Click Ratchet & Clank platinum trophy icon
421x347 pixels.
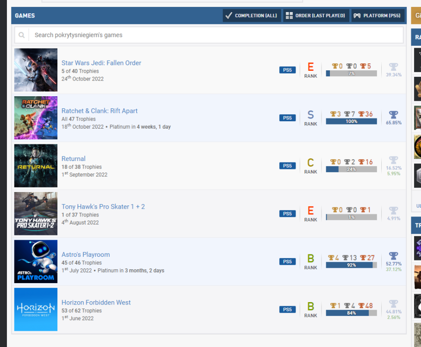pyautogui.click(x=393, y=114)
